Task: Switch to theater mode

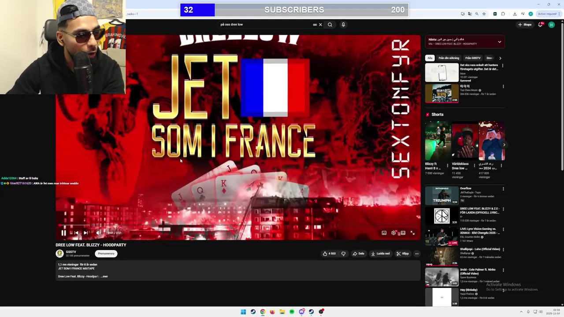Action: coord(403,233)
